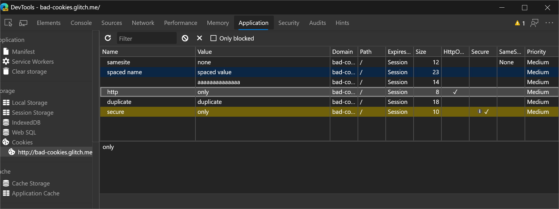Click the HttpOnly checkmark in http row
559x209 pixels.
point(455,92)
